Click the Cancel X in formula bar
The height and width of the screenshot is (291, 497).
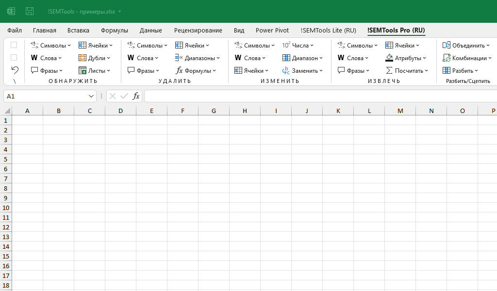tap(113, 96)
